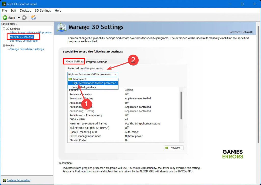Open the Desktop menu

click(x=25, y=10)
